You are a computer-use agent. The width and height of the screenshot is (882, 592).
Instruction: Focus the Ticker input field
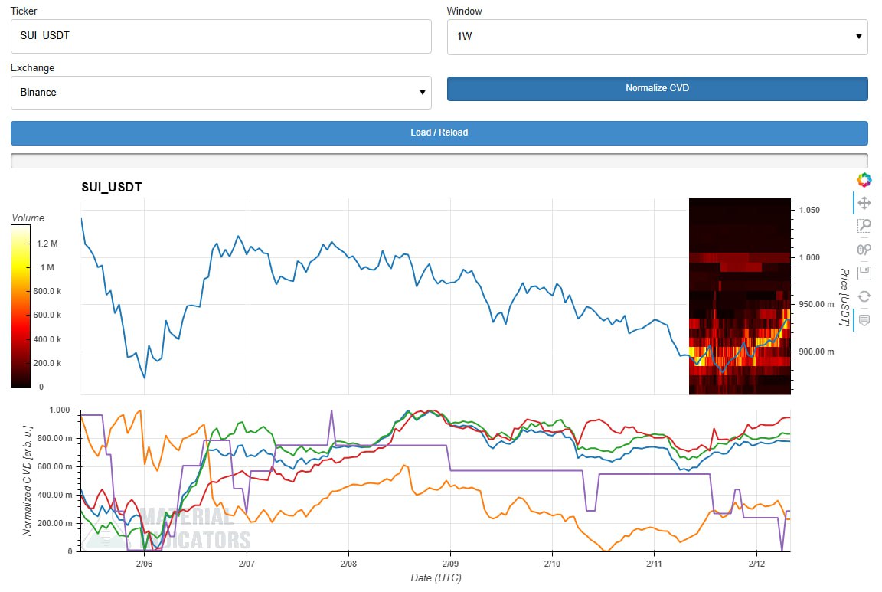click(220, 37)
